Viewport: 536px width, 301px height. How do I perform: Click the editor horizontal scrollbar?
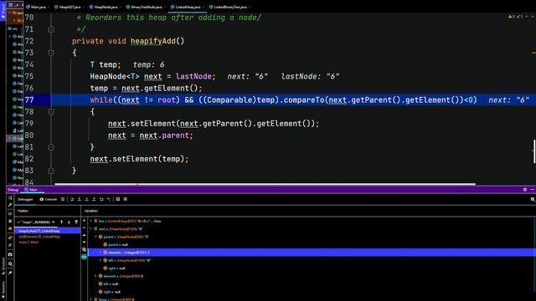pos(265,184)
